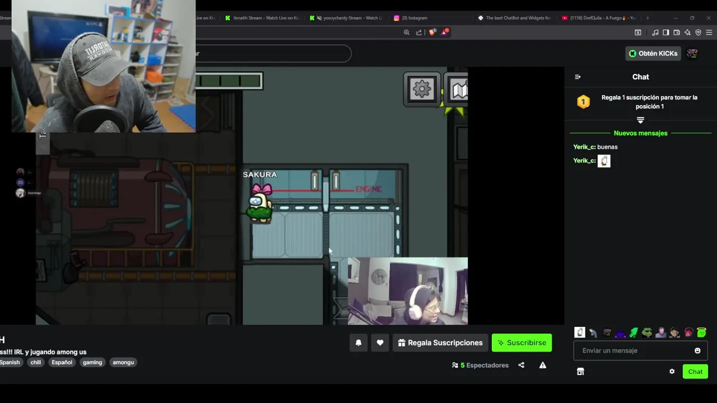The width and height of the screenshot is (717, 403).
Task: Open the tab search icon in toolbar
Action: [x=637, y=32]
